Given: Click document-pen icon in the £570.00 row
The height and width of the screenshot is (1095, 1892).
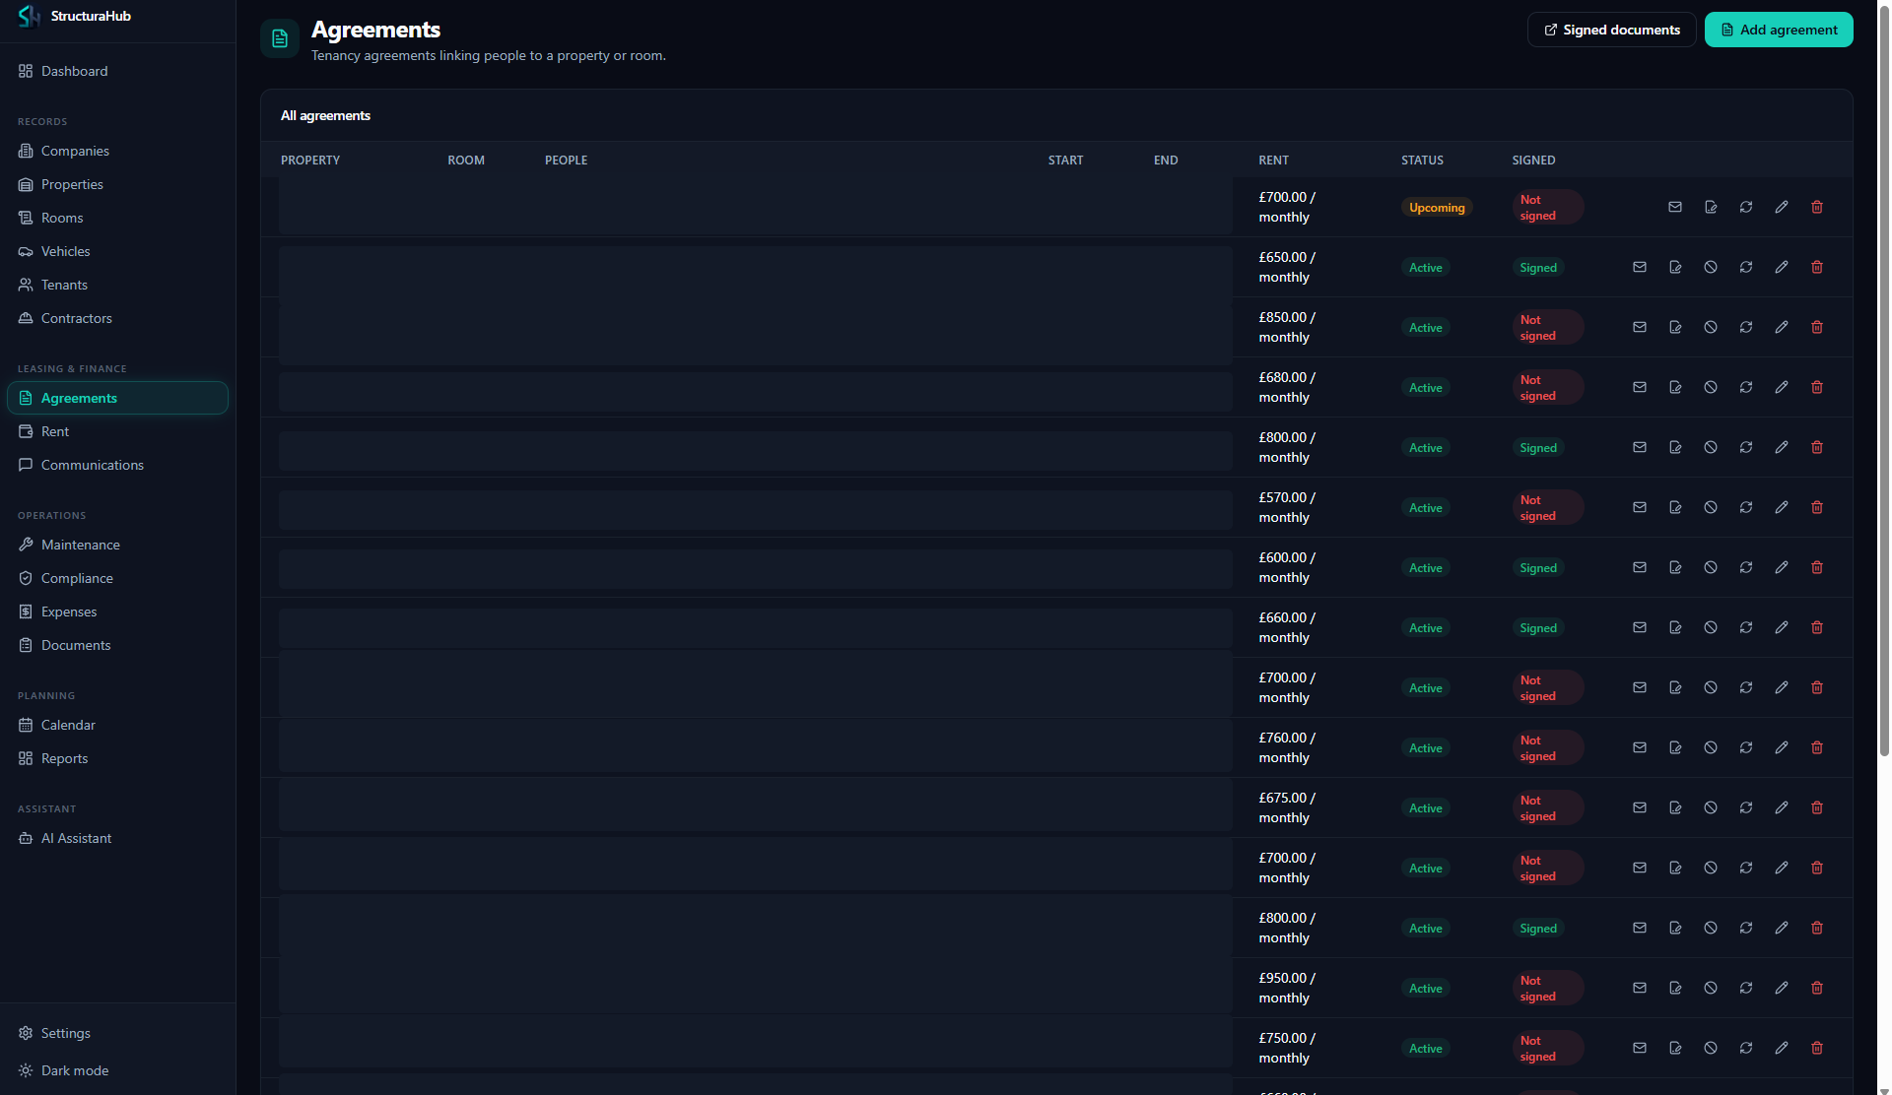Looking at the screenshot, I should click(x=1675, y=507).
